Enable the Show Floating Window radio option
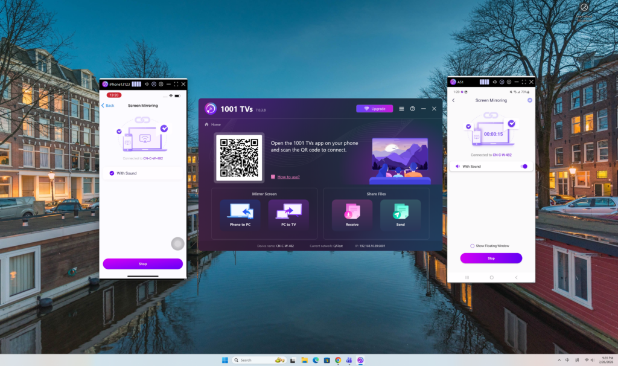Image resolution: width=618 pixels, height=366 pixels. click(472, 246)
